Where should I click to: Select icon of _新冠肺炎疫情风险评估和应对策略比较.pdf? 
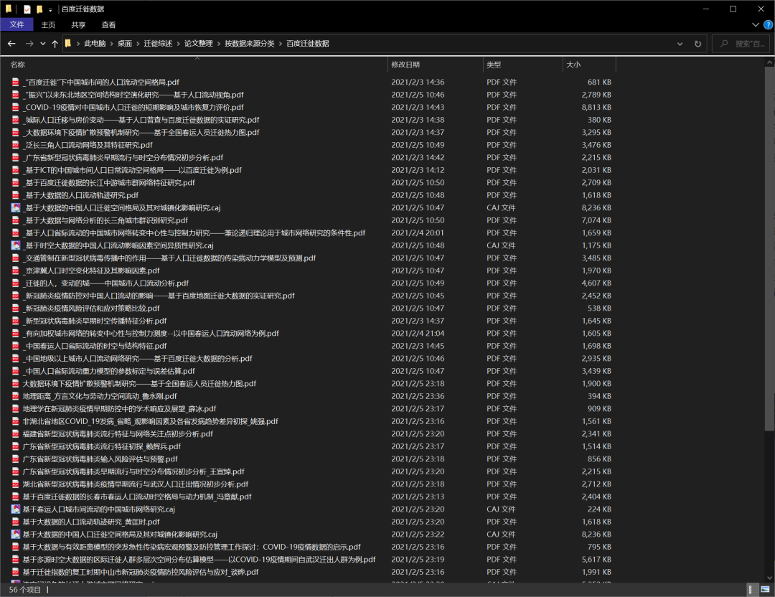[x=16, y=308]
